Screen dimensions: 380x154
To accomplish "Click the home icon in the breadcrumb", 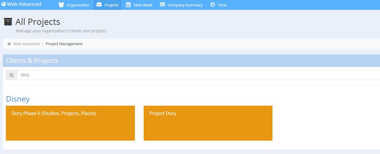I will (9, 44).
